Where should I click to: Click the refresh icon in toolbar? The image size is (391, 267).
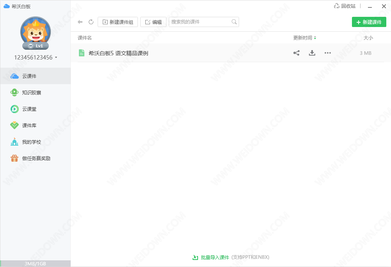91,22
